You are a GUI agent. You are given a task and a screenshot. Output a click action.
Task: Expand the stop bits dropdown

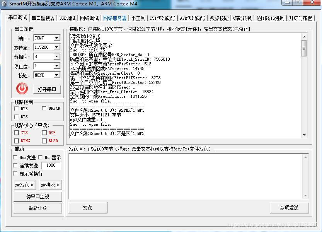pos(57,66)
